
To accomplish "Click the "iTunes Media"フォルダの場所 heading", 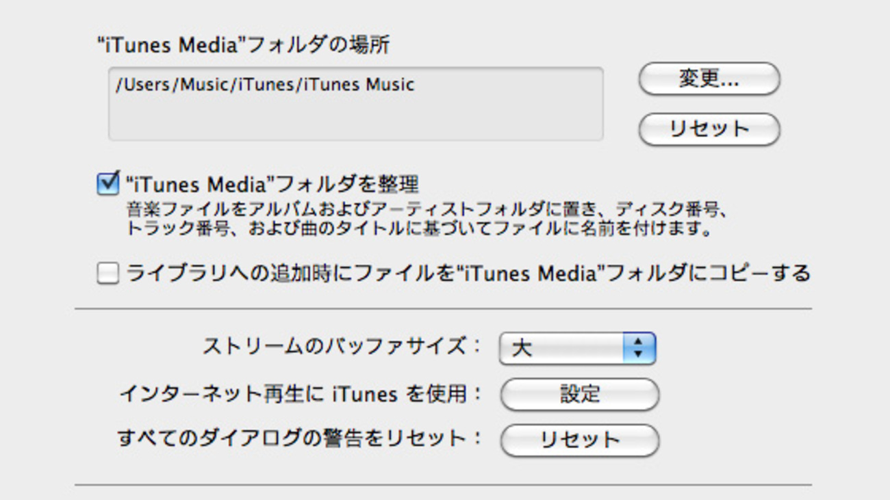I will [243, 46].
